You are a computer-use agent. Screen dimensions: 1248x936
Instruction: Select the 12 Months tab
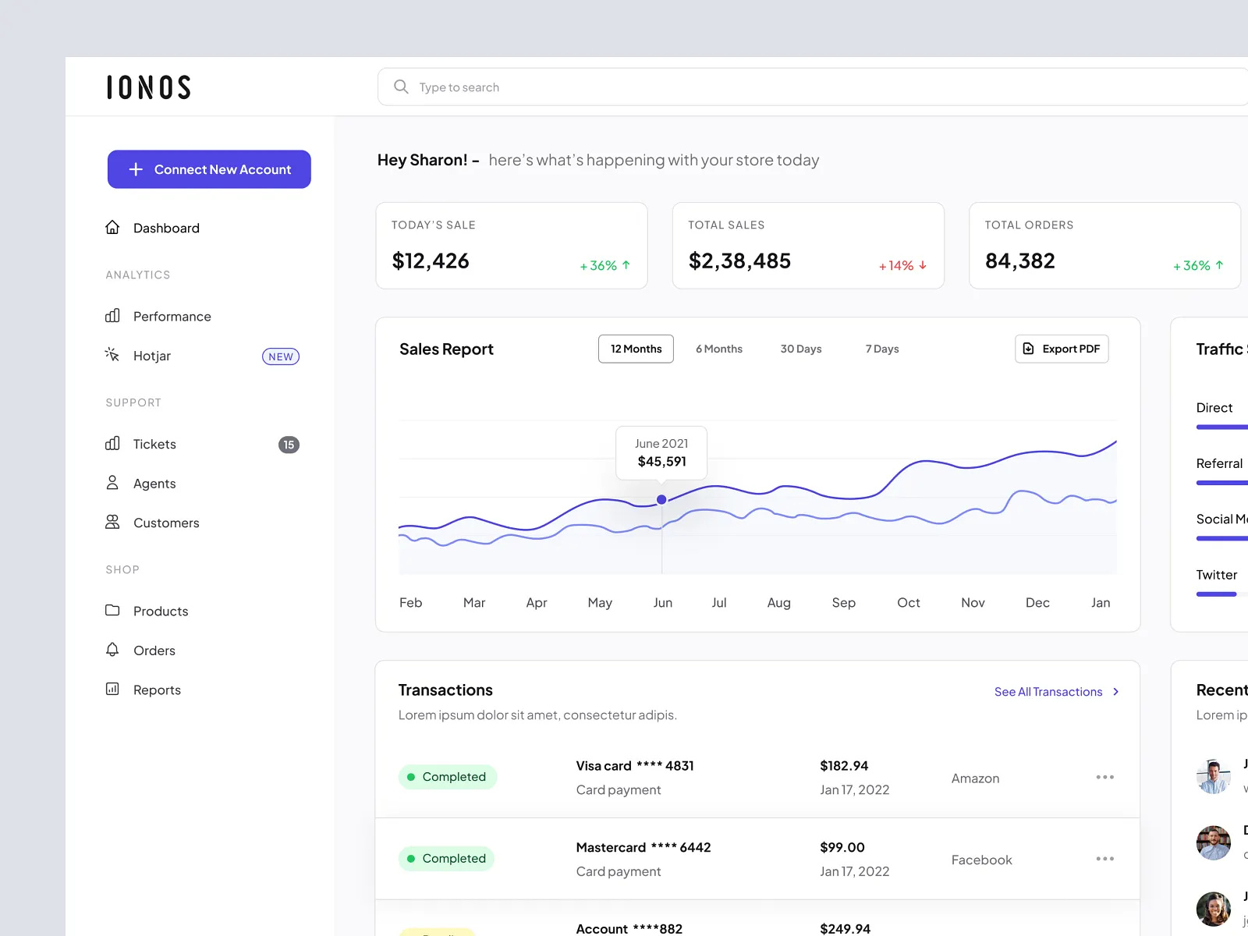(x=636, y=349)
